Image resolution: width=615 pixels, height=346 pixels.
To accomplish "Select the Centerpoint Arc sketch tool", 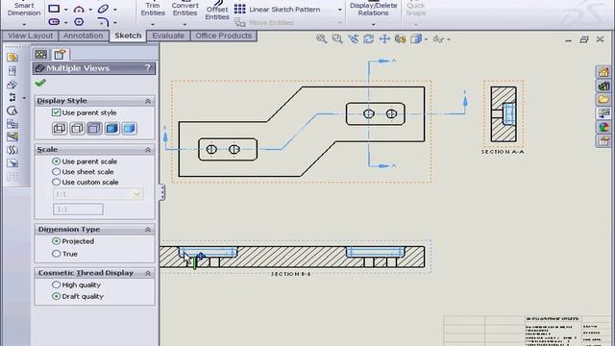I will 79,9.
